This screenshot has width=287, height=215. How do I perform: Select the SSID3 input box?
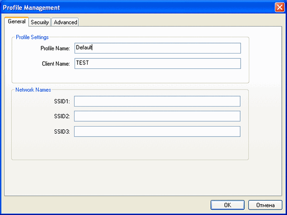tap(157, 132)
